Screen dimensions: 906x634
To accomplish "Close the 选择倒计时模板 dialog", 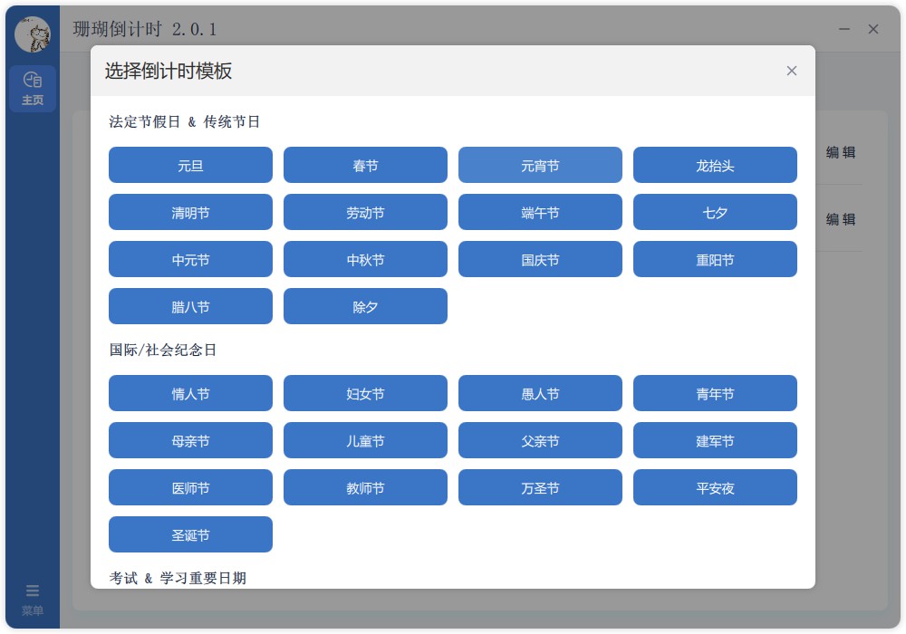I will [x=792, y=71].
